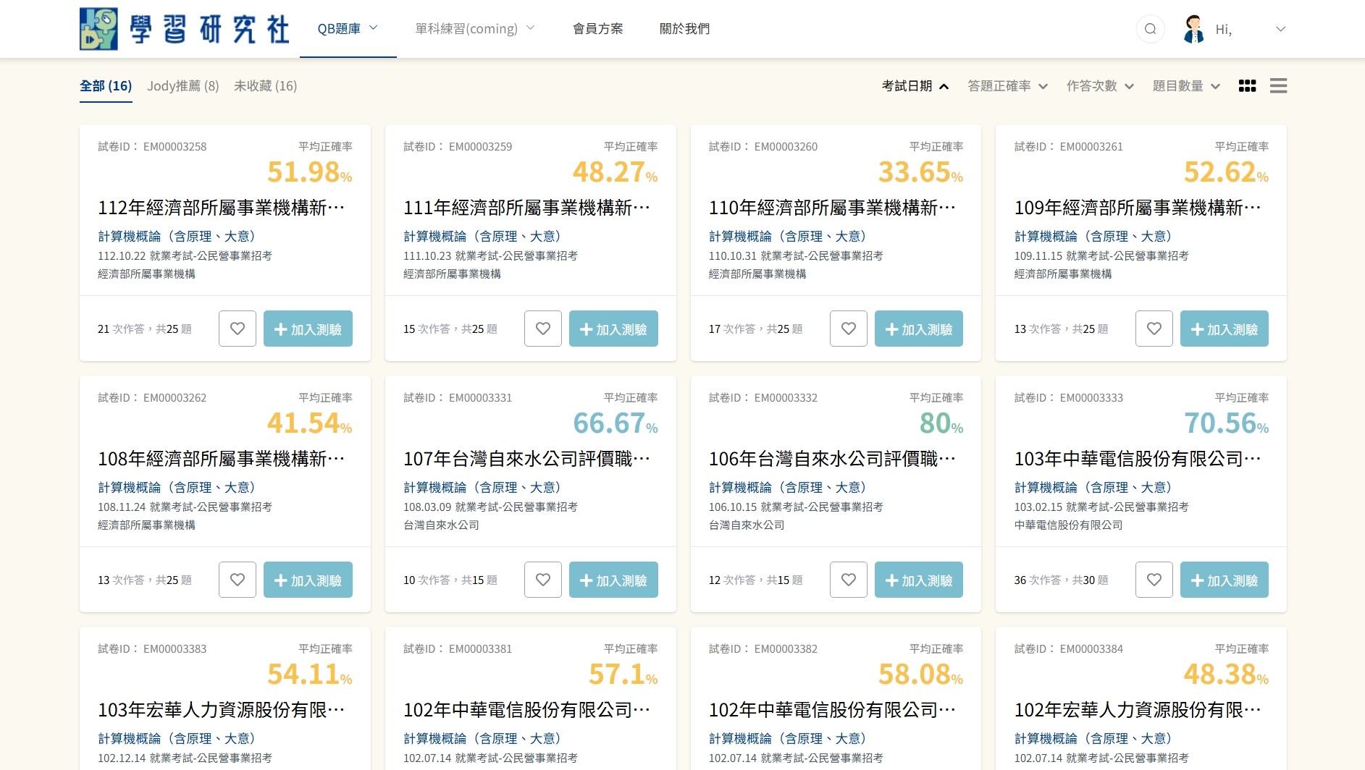Screen dimensions: 1365x770
Task: Sort by 題目數量
Action: click(x=1186, y=86)
